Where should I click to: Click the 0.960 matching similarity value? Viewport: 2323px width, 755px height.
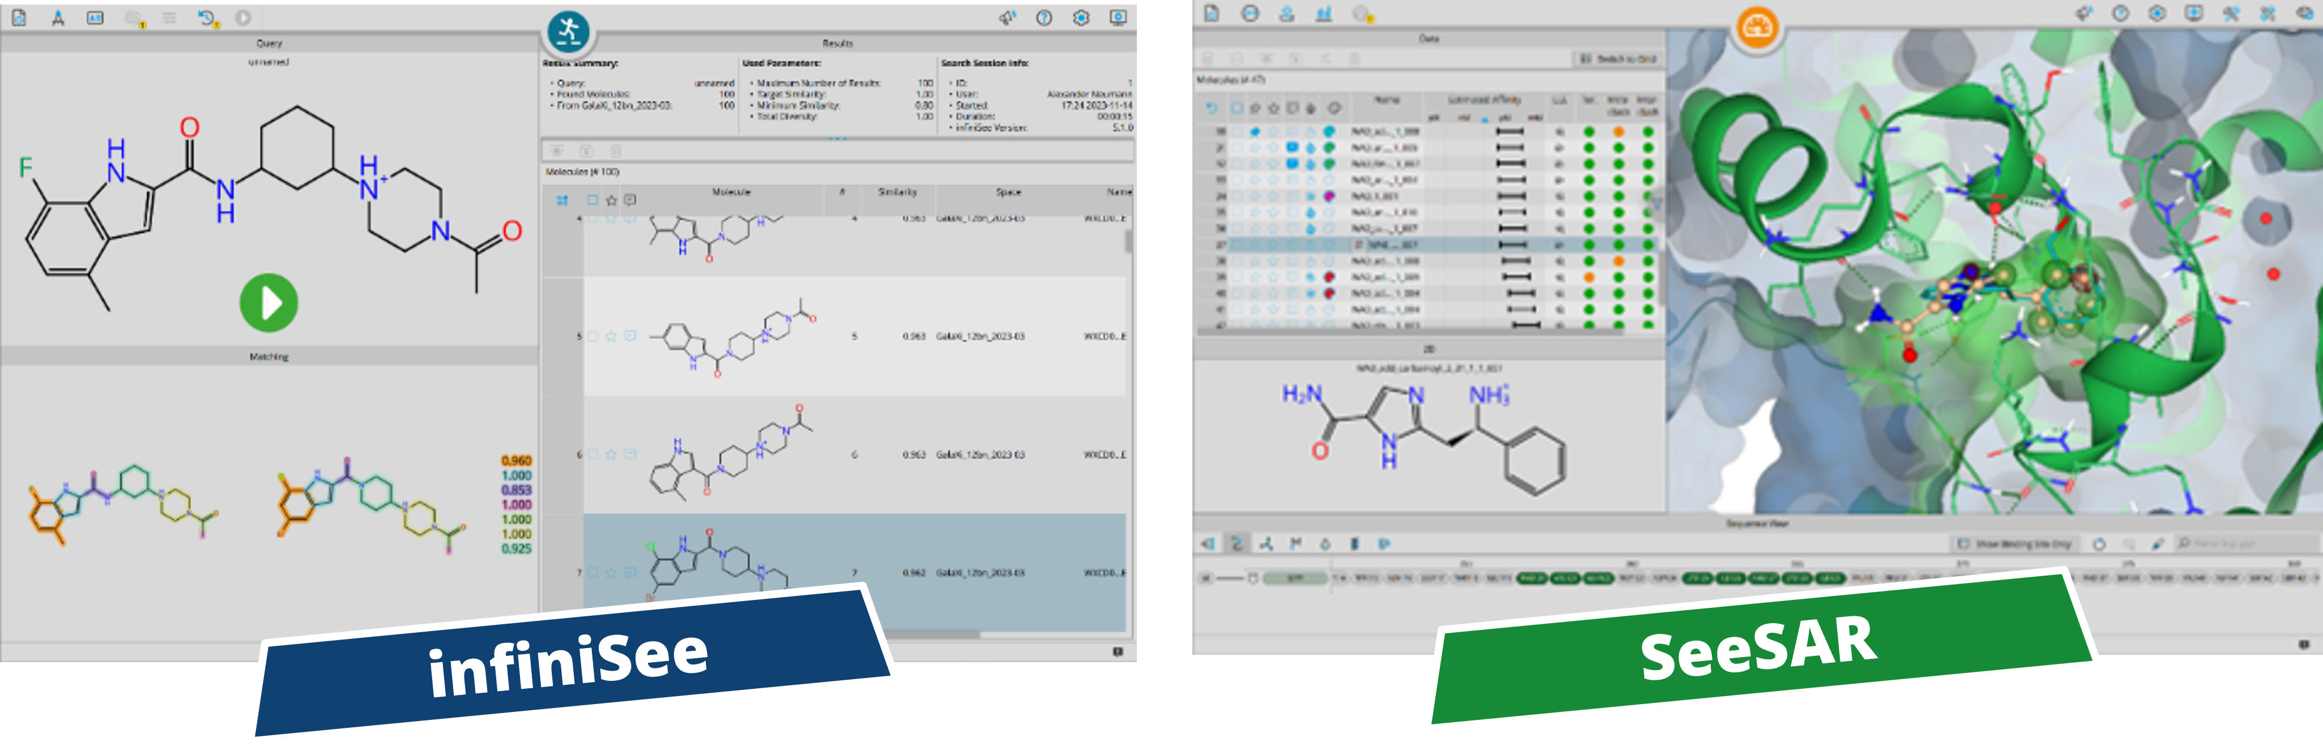(x=517, y=461)
